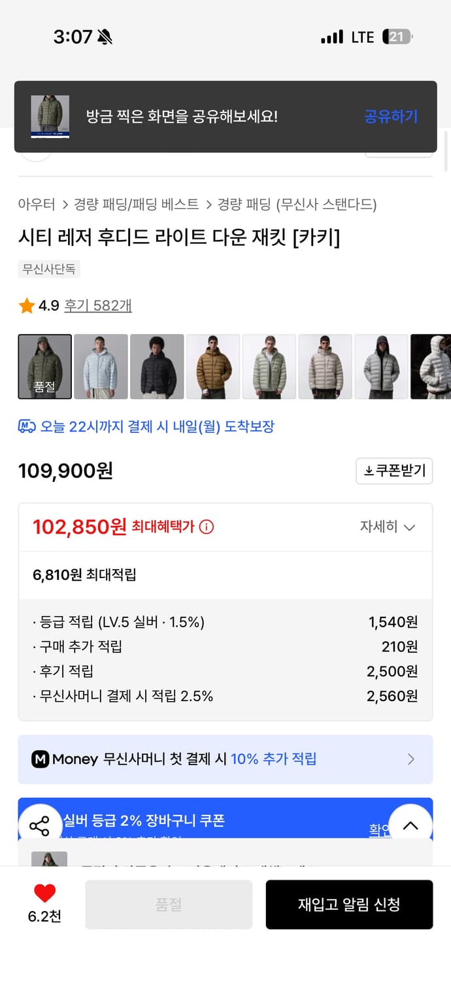Collapse the 실버 등급 coupon banner
The height and width of the screenshot is (981, 451).
click(x=410, y=826)
